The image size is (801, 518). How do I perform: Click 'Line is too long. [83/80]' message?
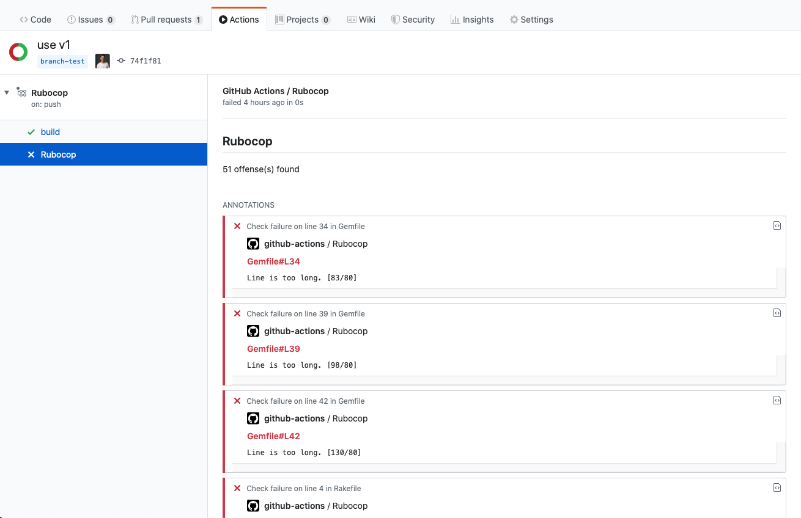click(x=302, y=278)
